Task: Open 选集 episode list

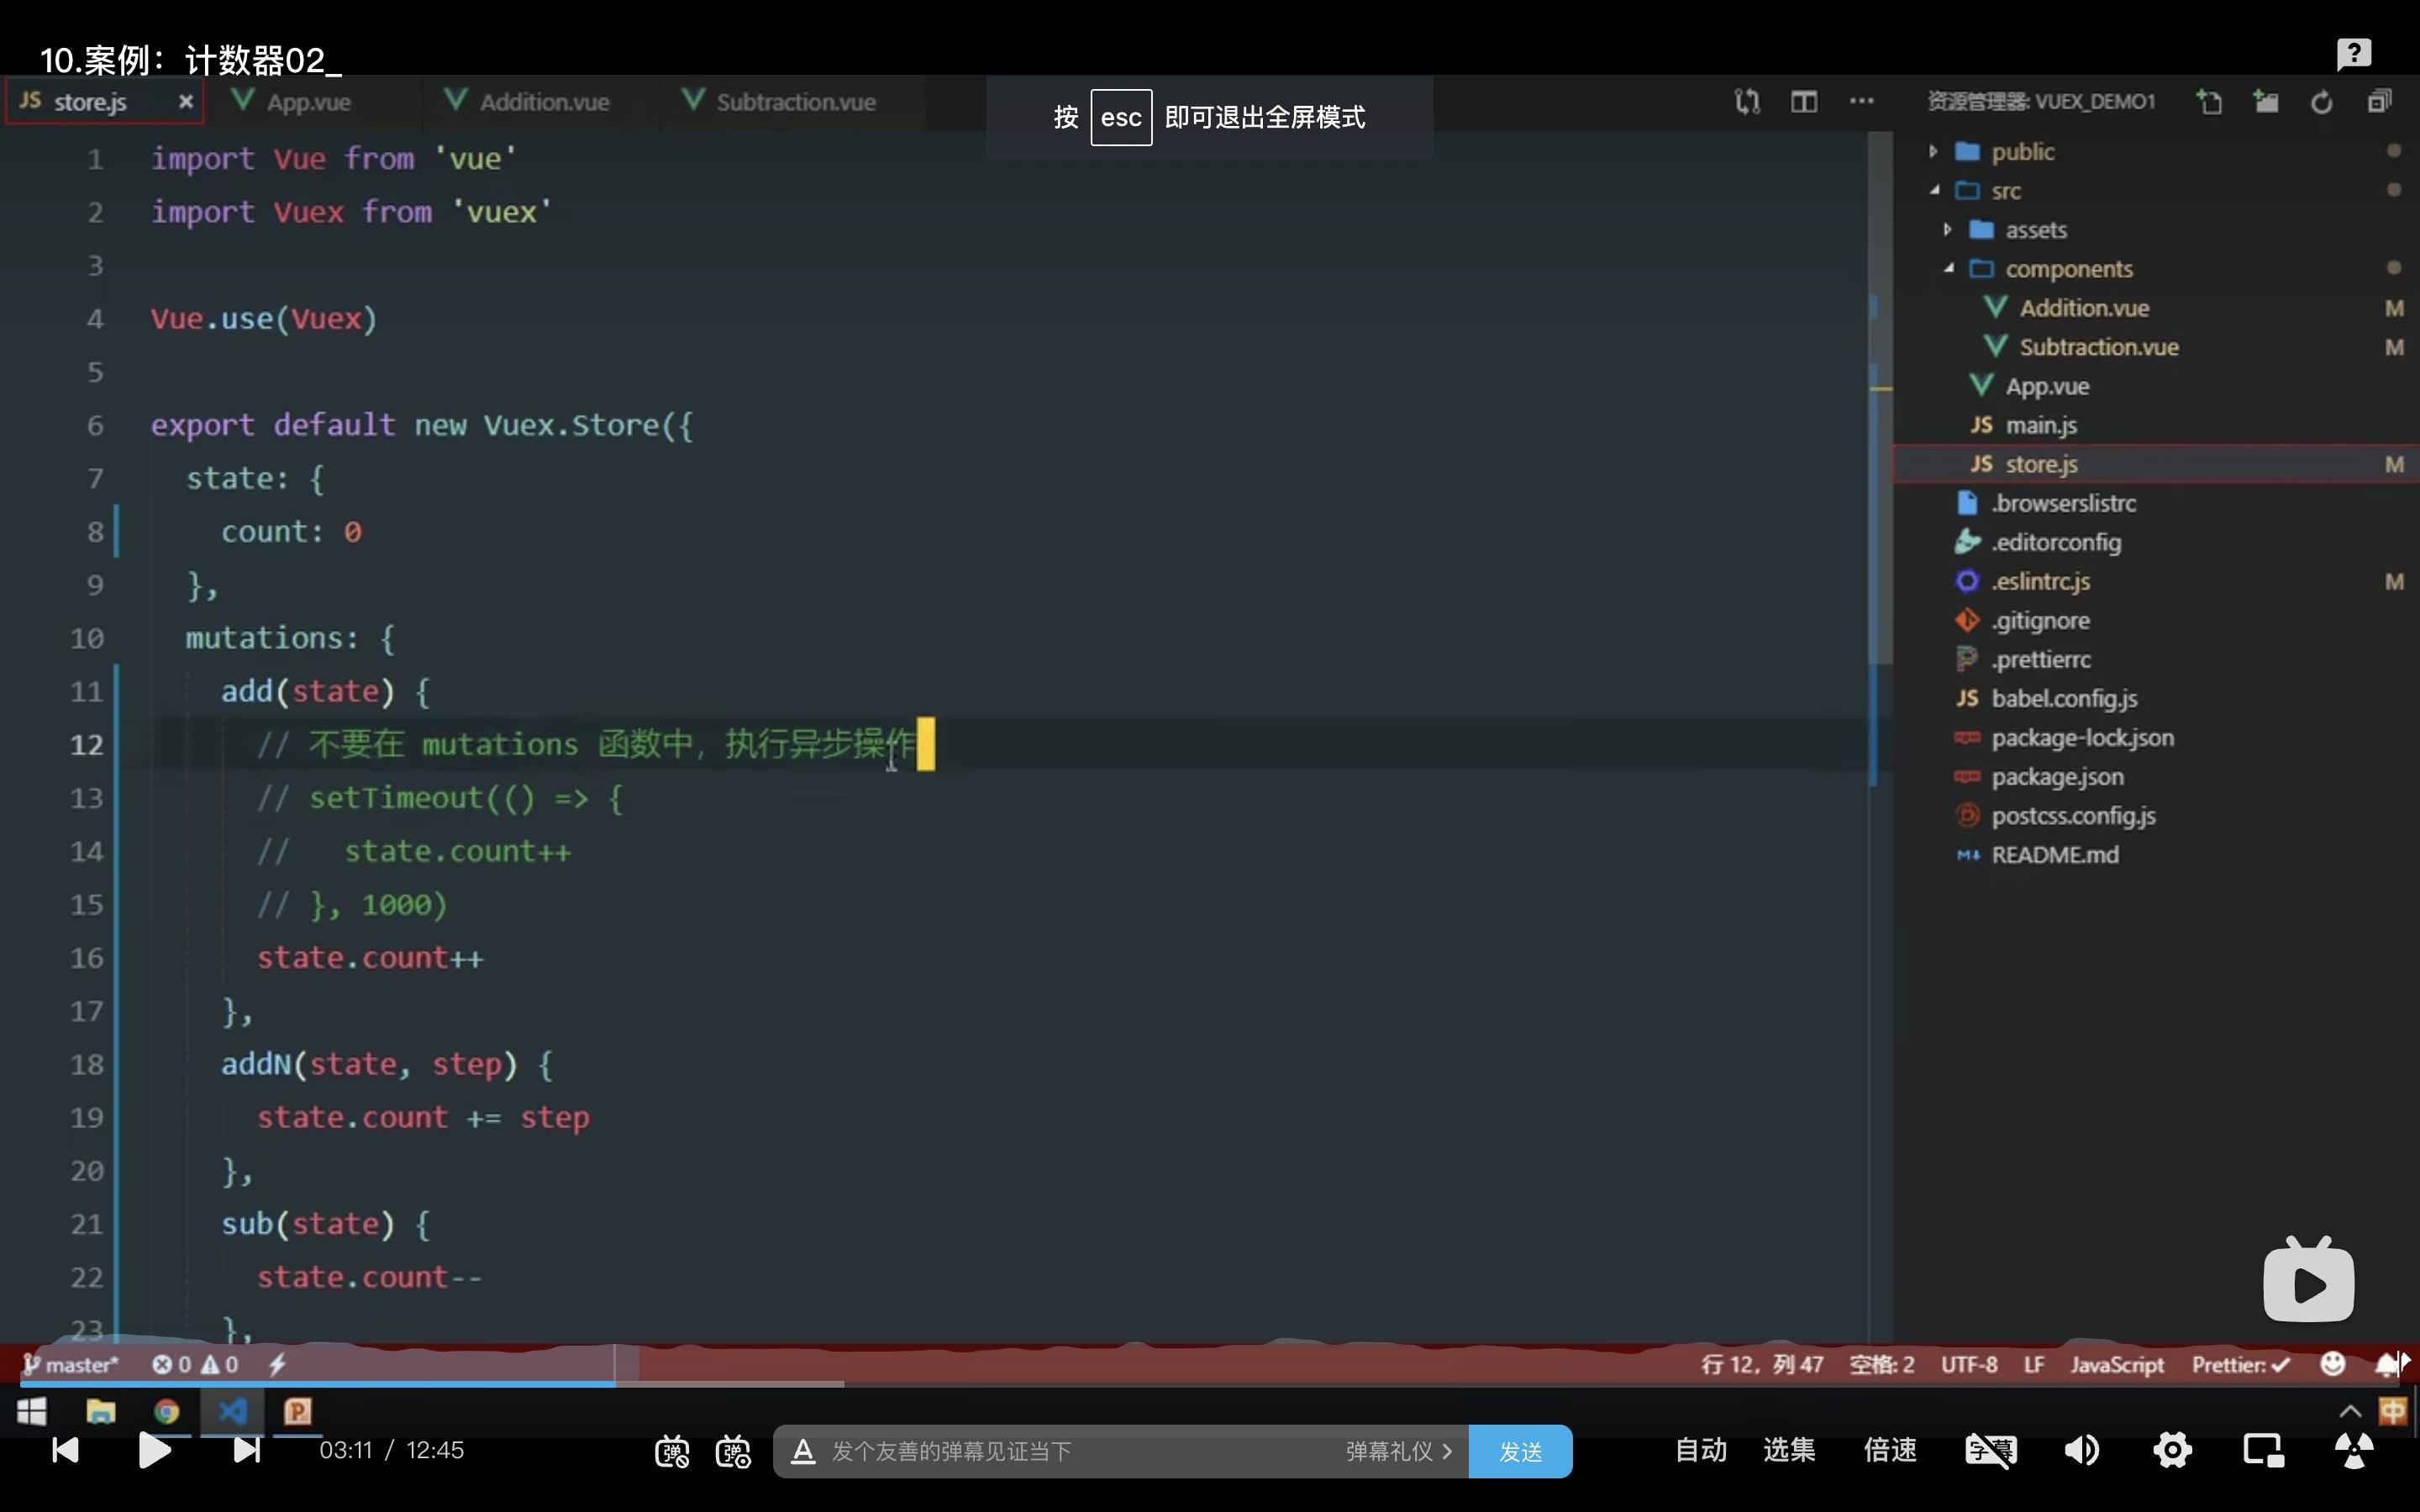Action: [x=1788, y=1450]
